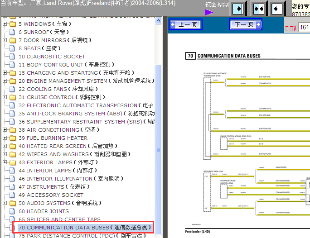Click page icon for 47 INSTRUMENTS
The image size is (310, 238).
click(x=12, y=187)
